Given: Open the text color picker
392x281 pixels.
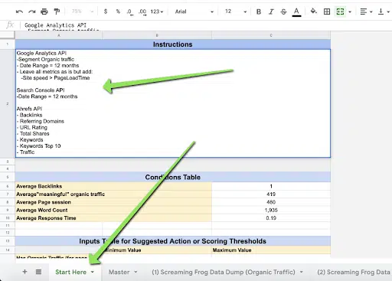Looking at the screenshot, I should pyautogui.click(x=296, y=11).
